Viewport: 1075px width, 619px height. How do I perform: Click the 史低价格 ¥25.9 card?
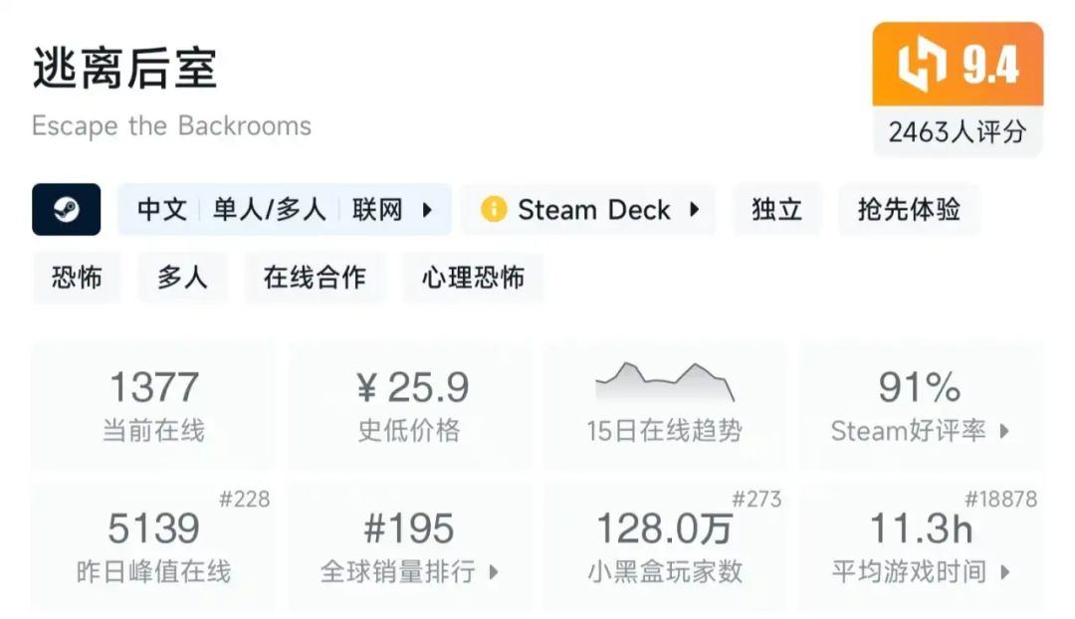pos(409,404)
